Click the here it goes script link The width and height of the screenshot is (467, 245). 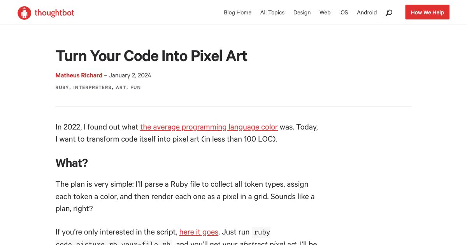pos(198,232)
